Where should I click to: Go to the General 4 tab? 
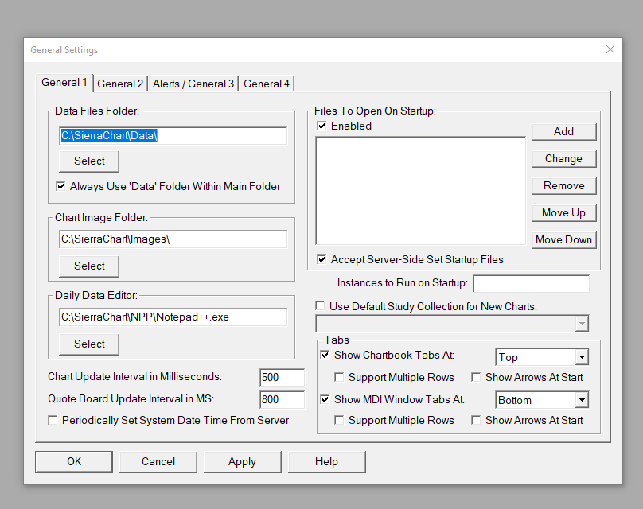pos(267,84)
